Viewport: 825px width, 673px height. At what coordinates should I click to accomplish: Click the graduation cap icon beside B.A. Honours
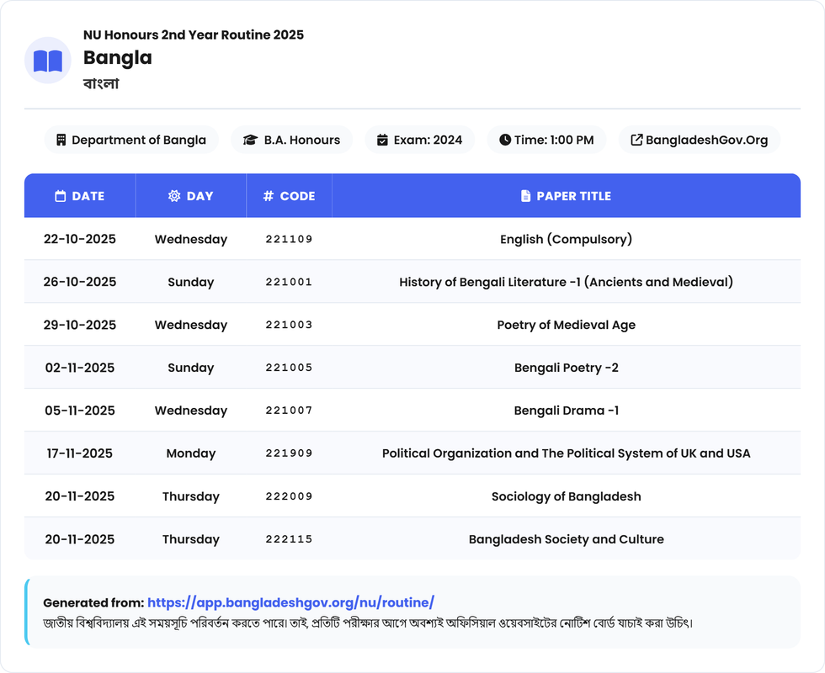click(x=250, y=140)
